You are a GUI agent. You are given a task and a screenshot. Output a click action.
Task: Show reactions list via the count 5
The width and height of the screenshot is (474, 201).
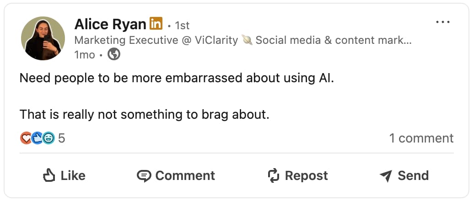click(61, 138)
